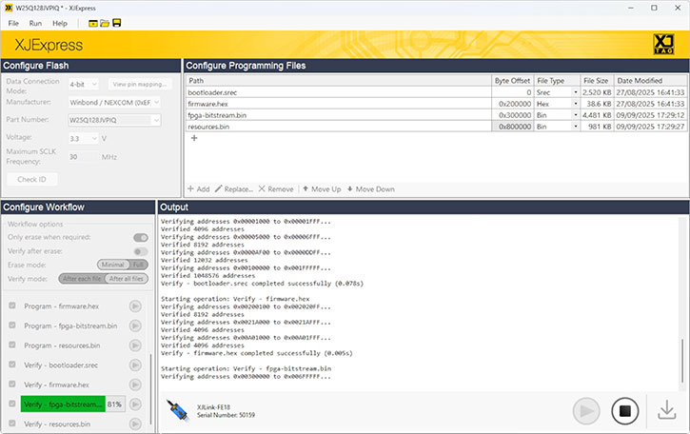Stop the running workflow
This screenshot has height=434, width=690.
click(625, 411)
